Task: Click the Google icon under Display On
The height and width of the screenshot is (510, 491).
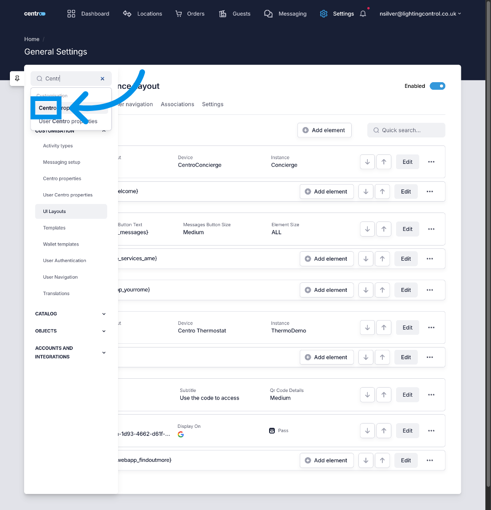Action: tap(181, 434)
